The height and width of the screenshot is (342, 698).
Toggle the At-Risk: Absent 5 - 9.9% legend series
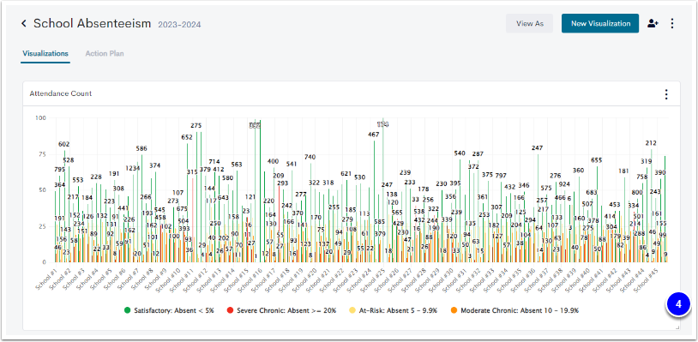tap(393, 310)
